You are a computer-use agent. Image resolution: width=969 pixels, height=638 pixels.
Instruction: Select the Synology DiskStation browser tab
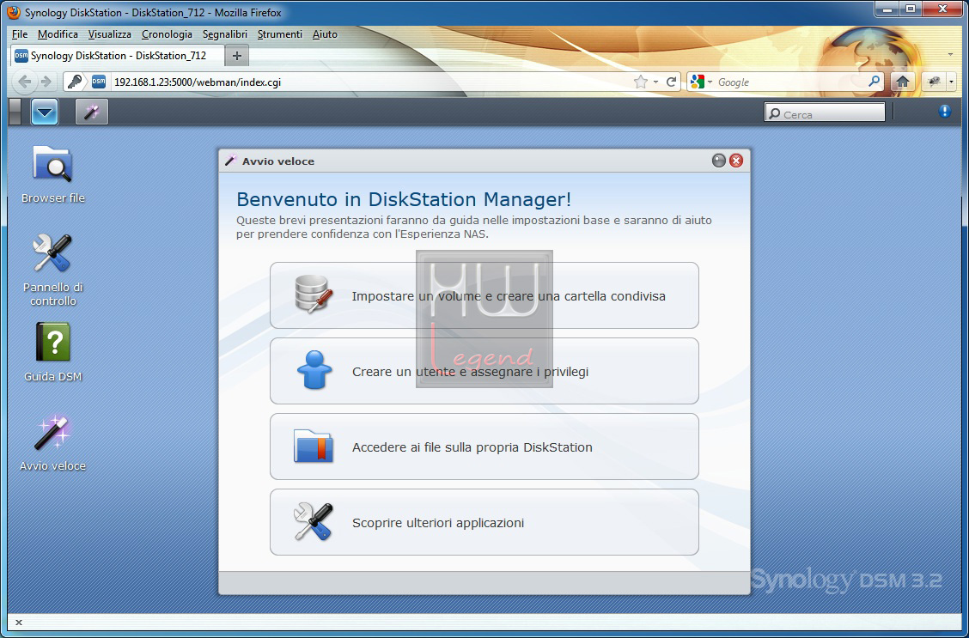(x=118, y=56)
